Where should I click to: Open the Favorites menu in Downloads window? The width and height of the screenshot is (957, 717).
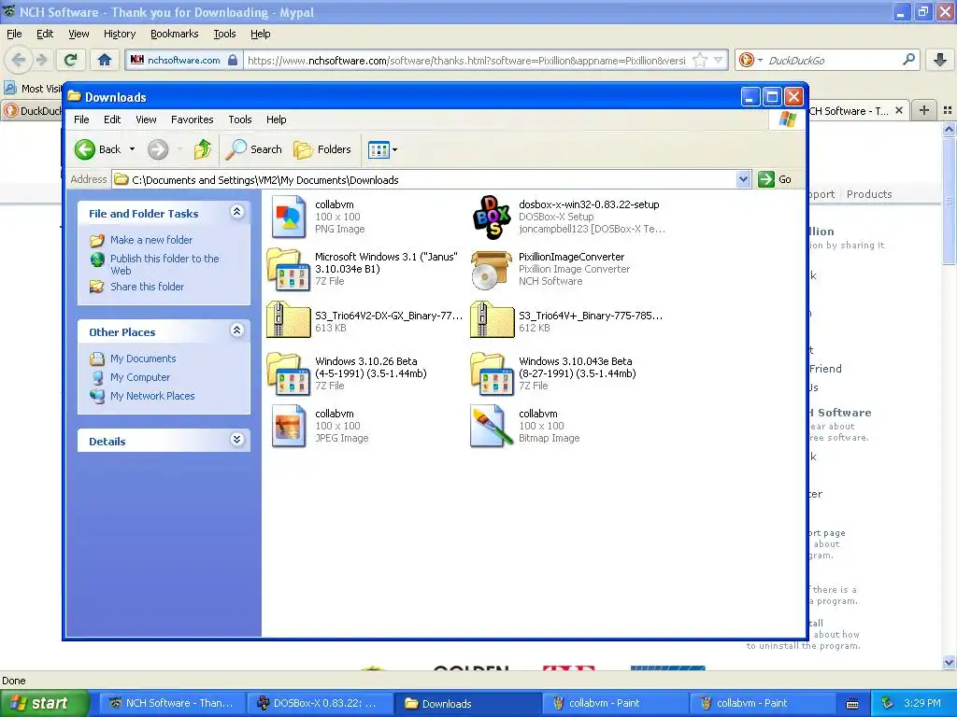(193, 119)
